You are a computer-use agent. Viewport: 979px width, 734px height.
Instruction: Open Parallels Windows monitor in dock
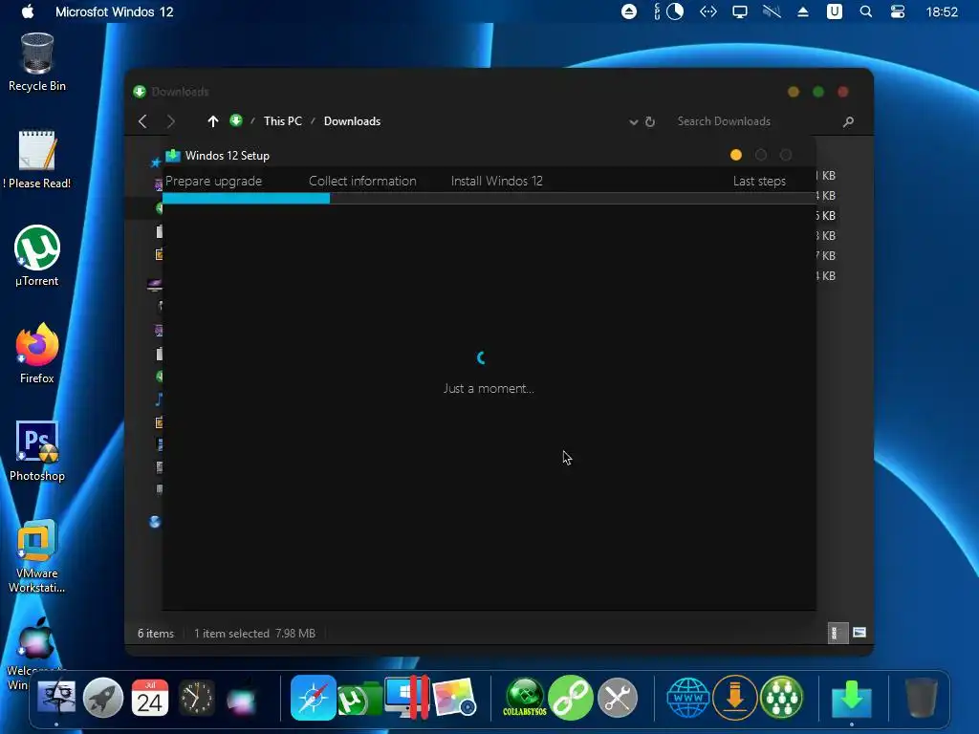[407, 697]
